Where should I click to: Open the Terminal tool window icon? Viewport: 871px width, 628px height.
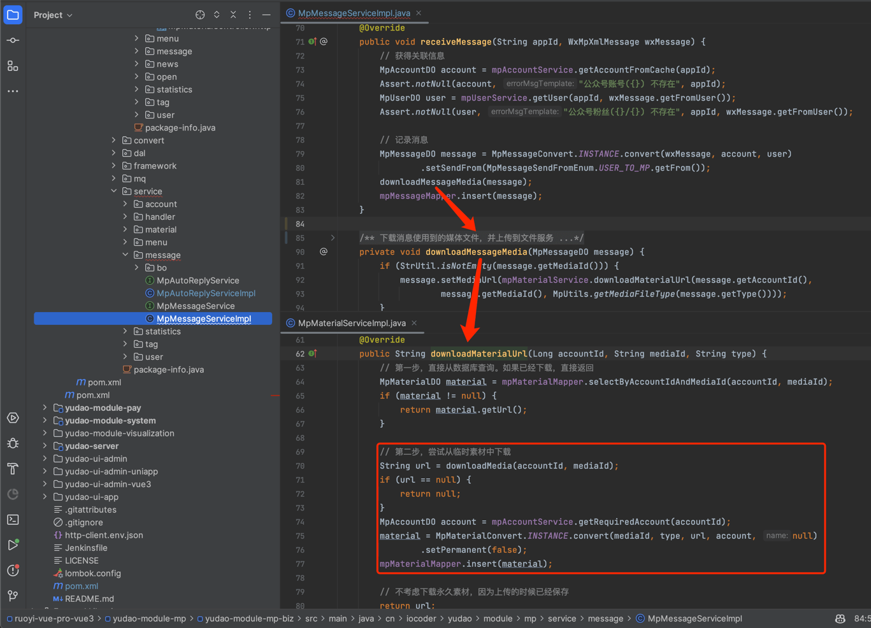click(x=13, y=520)
